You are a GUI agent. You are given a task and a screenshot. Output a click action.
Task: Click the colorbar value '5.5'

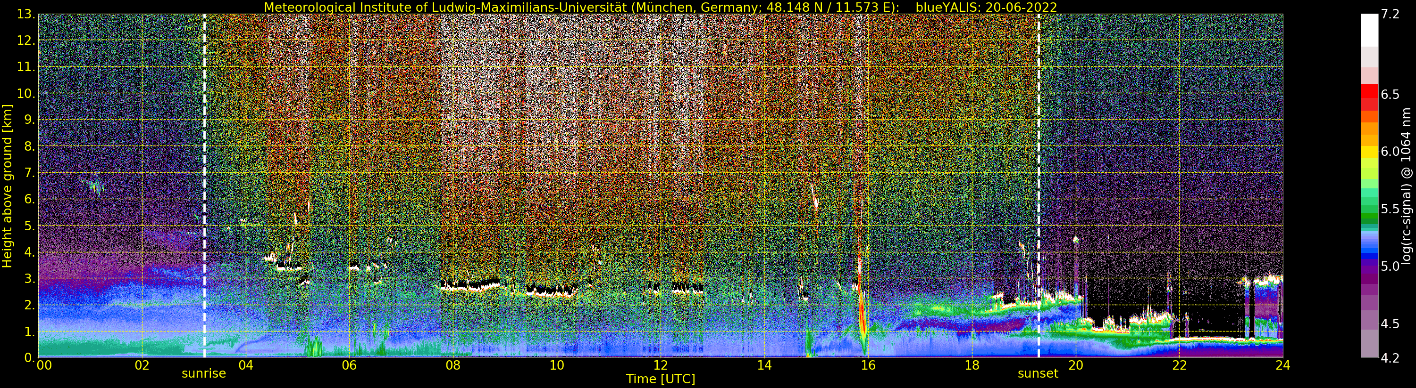tap(1390, 209)
